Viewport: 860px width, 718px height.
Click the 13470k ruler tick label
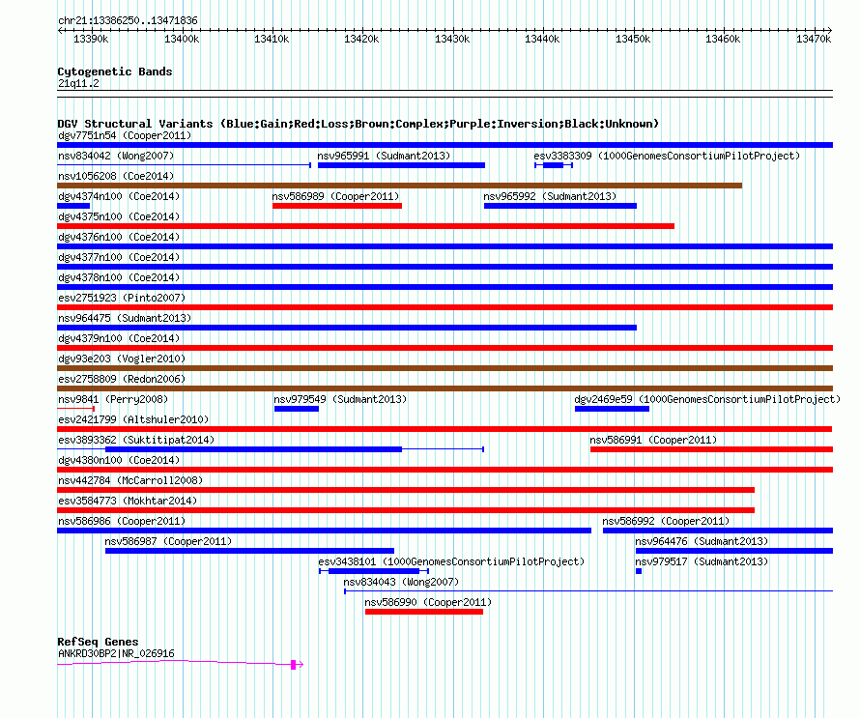point(814,39)
